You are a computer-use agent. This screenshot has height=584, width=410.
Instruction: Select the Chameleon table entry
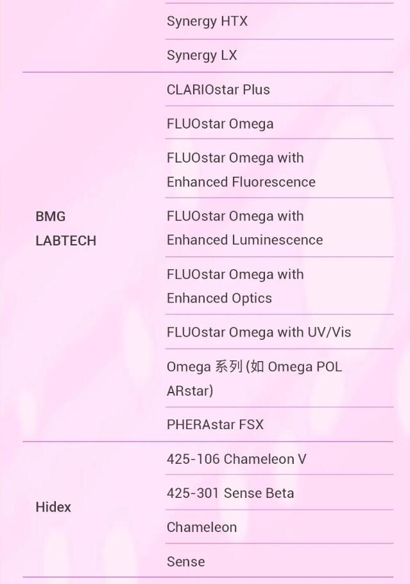201,527
